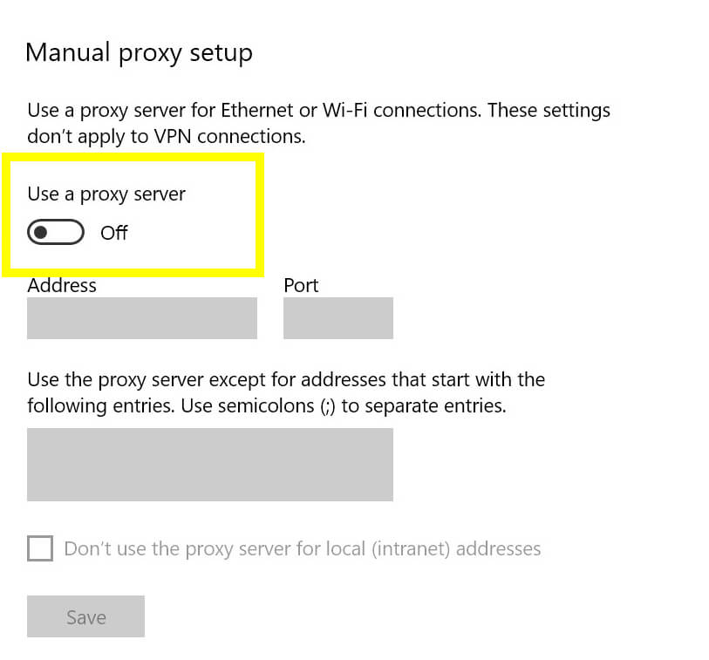Click the Off label next to the switch

coord(114,233)
